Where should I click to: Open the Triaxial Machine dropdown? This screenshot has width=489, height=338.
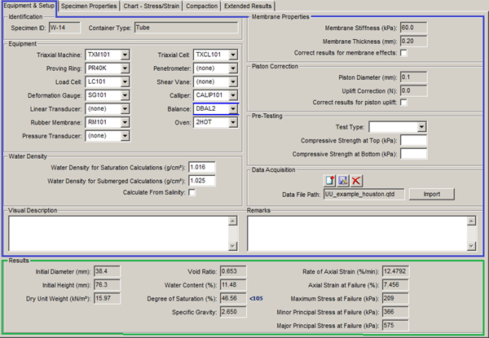click(125, 55)
